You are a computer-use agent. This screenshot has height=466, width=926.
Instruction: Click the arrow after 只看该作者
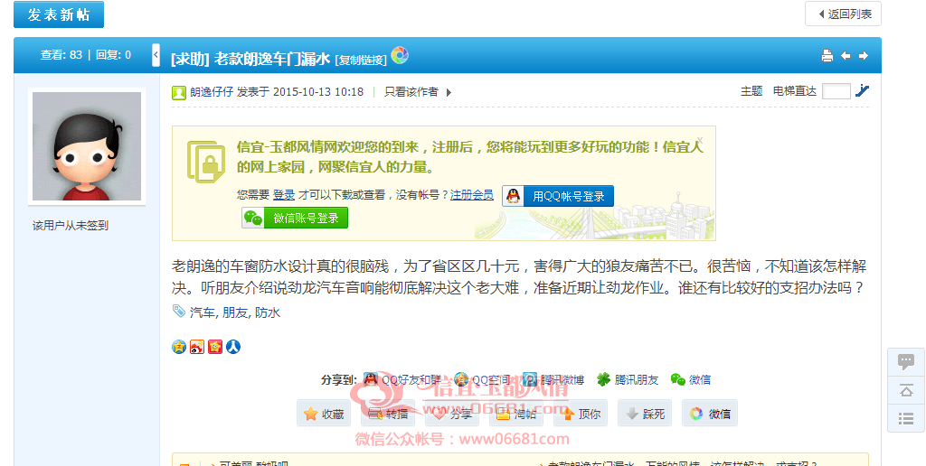(449, 93)
